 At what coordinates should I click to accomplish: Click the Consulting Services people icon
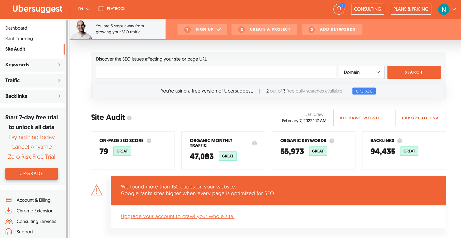click(9, 221)
